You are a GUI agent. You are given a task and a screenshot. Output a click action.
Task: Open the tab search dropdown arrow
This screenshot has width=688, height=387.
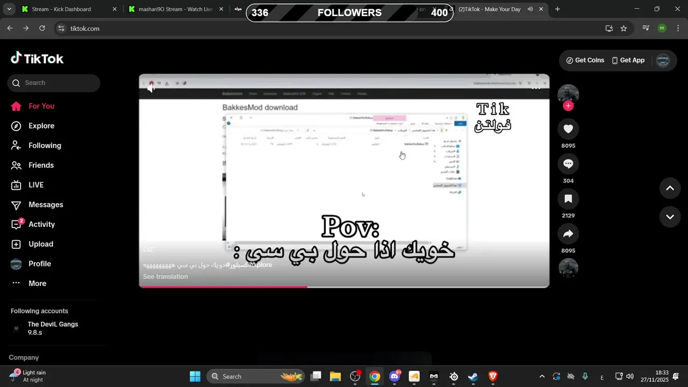(9, 9)
